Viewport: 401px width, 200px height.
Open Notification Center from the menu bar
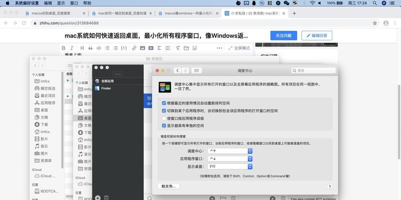tap(393, 3)
